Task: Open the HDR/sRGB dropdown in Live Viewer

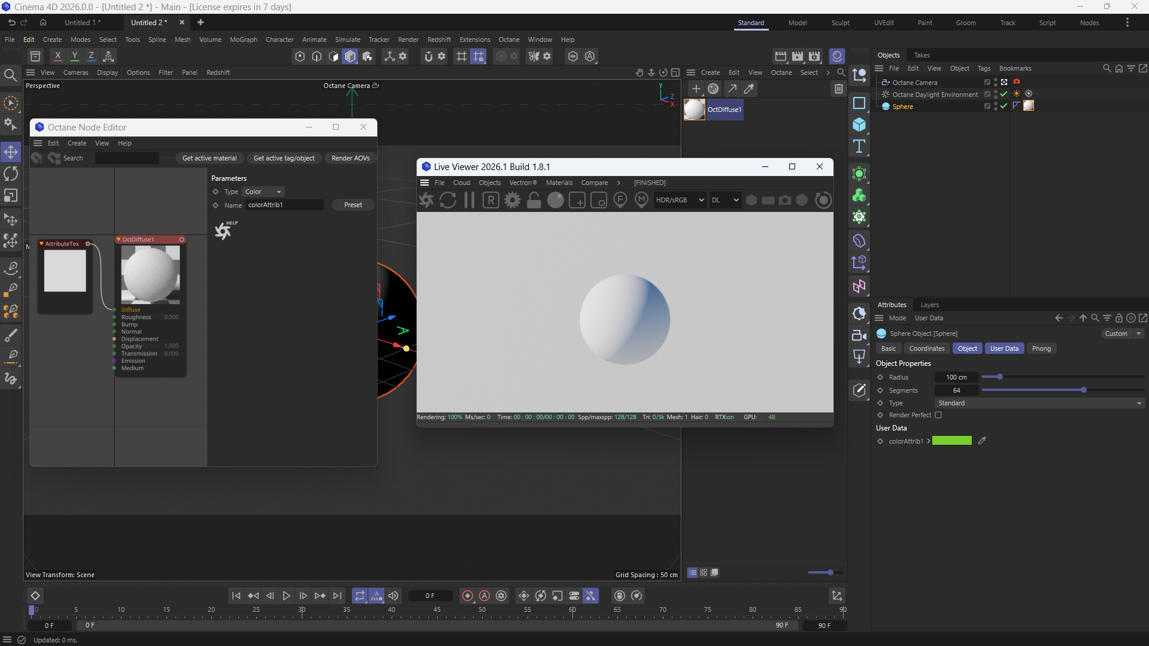Action: [x=680, y=200]
